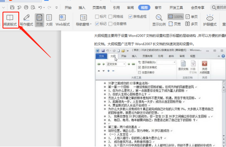The width and height of the screenshot is (226, 147).
Task: Show Multiple Pages (多页) layout
Action: coord(191,24)
